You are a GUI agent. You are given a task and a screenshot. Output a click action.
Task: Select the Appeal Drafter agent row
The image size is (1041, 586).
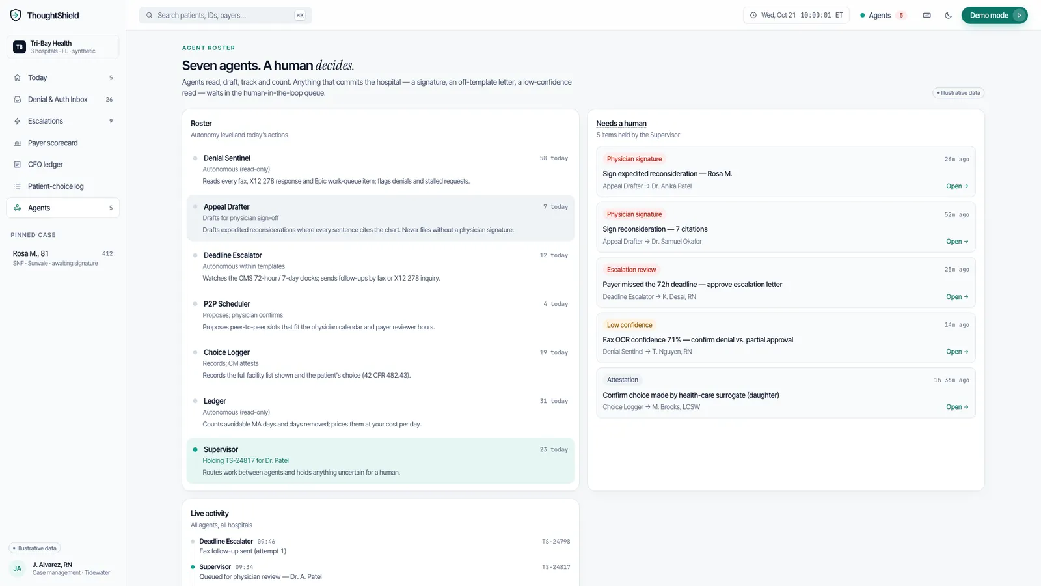click(381, 218)
